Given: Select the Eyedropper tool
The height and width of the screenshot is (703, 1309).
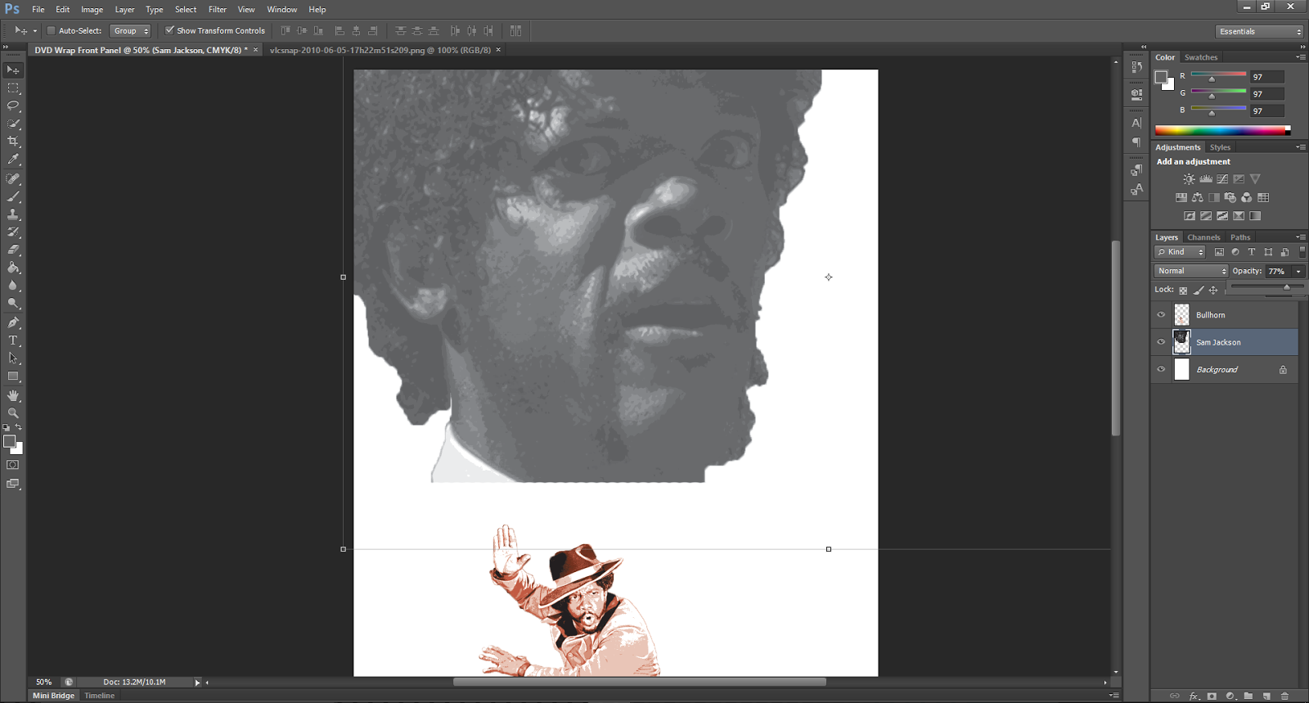Looking at the screenshot, I should click(x=13, y=160).
